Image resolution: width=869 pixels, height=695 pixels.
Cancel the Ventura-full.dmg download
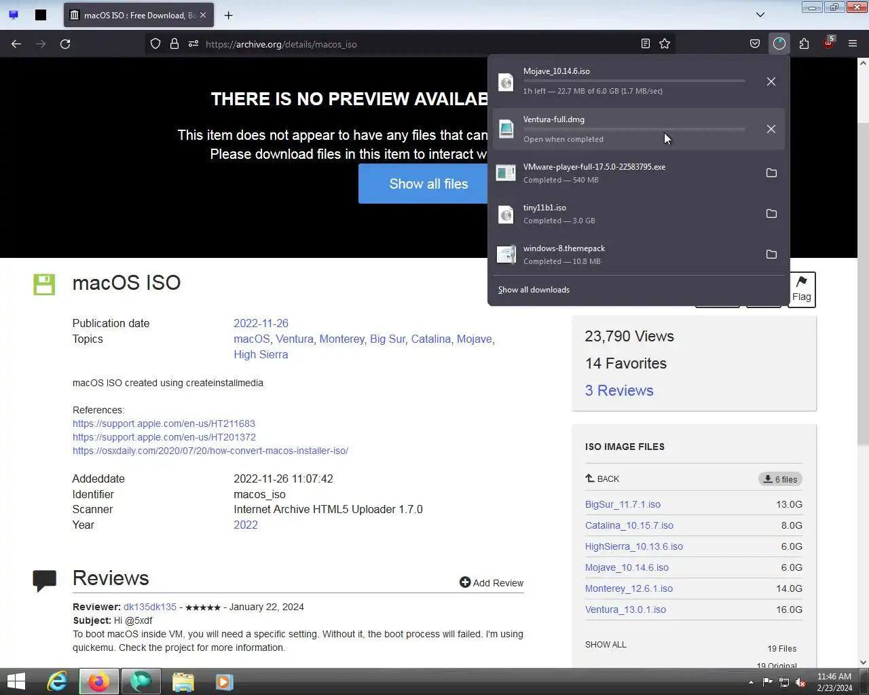click(771, 129)
